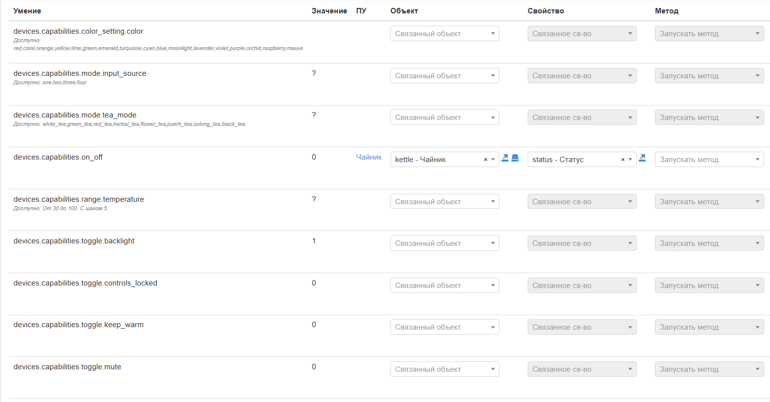Screen dimensions: 770x402
Task: Click the device icon next to kettle selector
Action: click(515, 158)
